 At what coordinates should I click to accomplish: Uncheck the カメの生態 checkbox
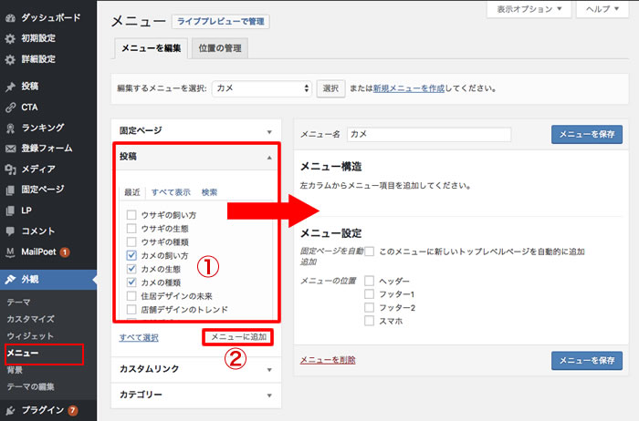pyautogui.click(x=132, y=269)
